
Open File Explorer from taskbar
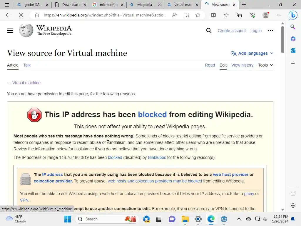(185, 219)
